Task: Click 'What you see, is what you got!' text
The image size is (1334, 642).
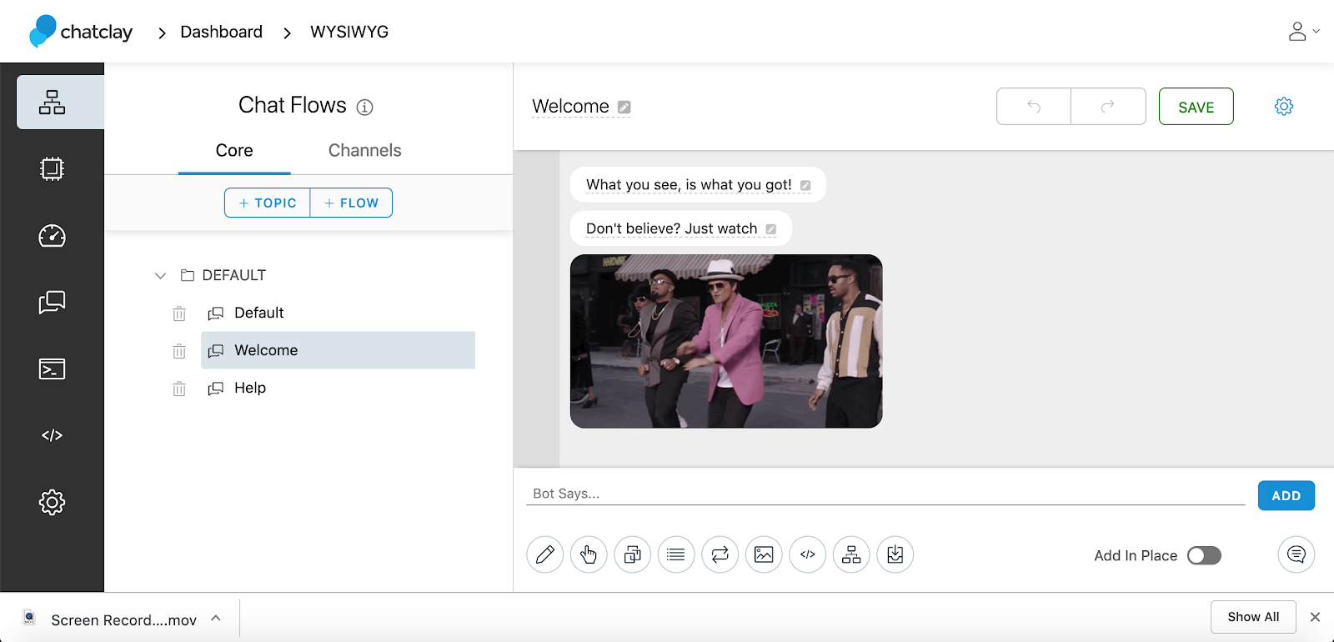Action: pyautogui.click(x=689, y=185)
